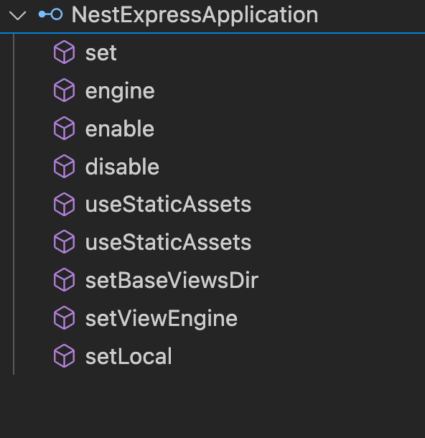Select the engine method entry

120,90
